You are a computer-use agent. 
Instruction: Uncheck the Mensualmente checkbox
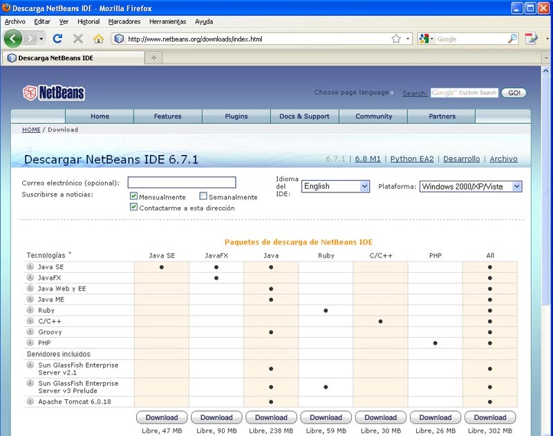133,196
